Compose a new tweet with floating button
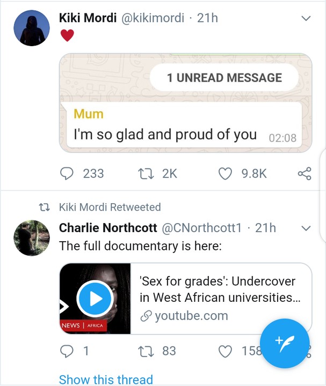The width and height of the screenshot is (326, 386). [x=285, y=343]
